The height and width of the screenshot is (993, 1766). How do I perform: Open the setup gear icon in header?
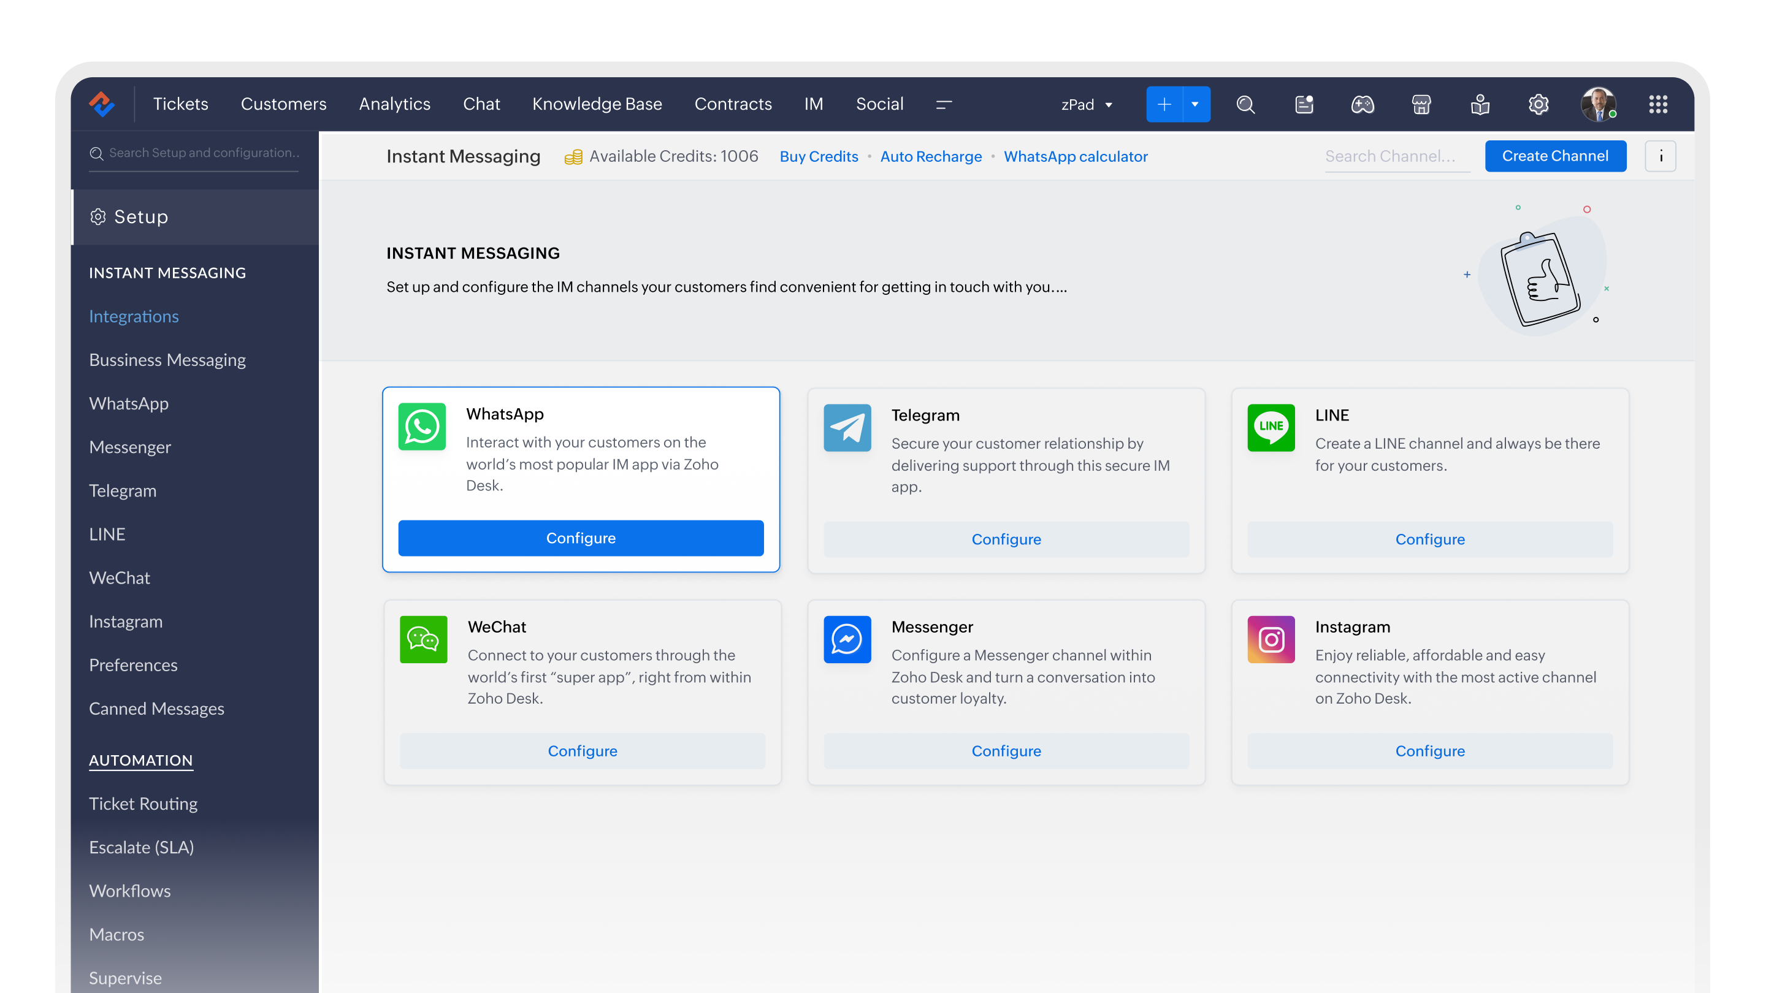point(1539,104)
